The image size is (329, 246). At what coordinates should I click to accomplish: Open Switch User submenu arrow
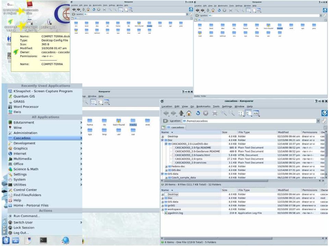(x=81, y=222)
